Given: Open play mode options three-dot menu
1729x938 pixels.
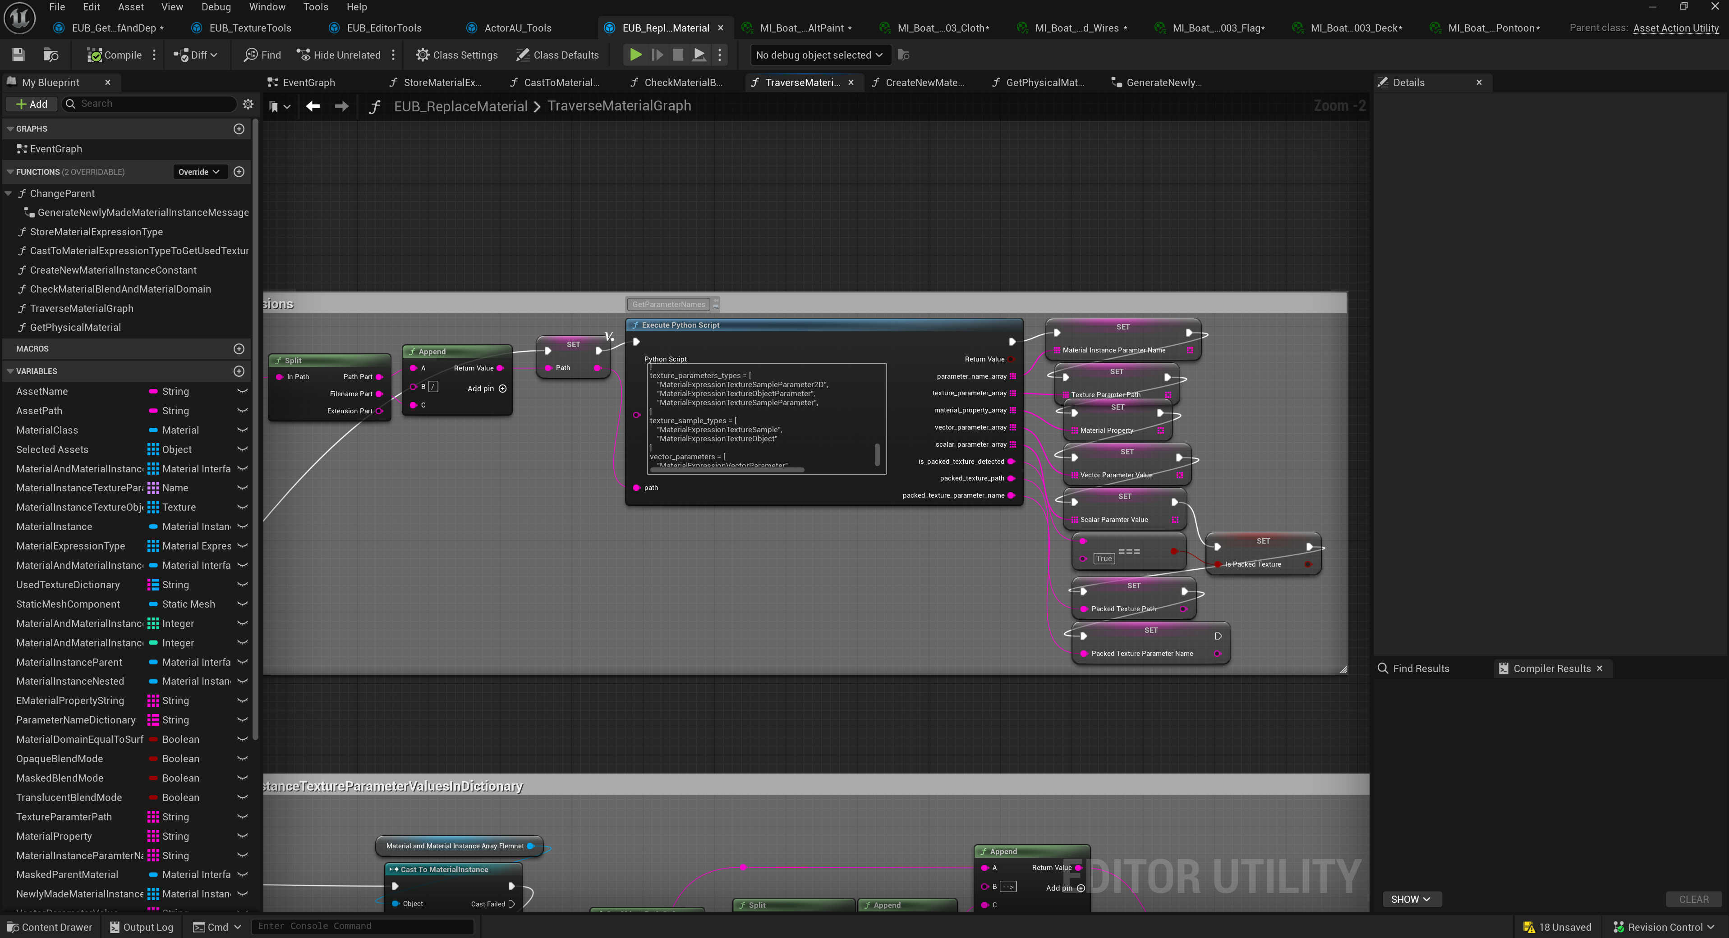Looking at the screenshot, I should click(x=720, y=55).
